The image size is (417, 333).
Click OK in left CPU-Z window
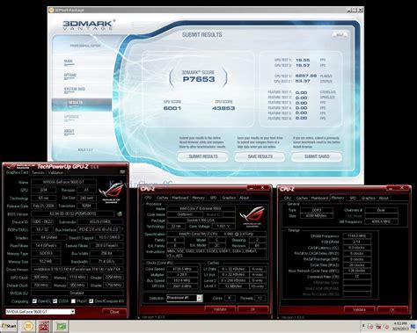pyautogui.click(x=252, y=309)
